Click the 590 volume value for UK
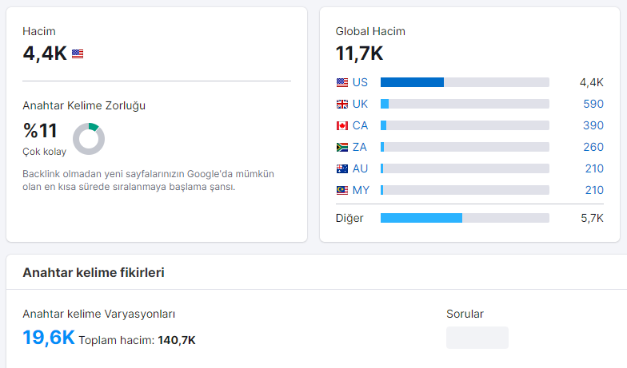Viewport: 627px width, 368px height. [x=593, y=104]
